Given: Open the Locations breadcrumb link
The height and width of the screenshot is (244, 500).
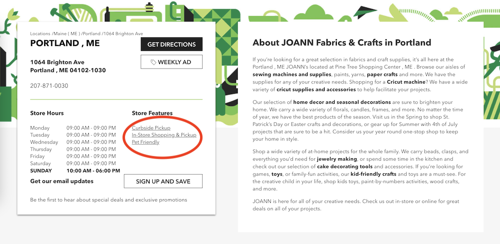Looking at the screenshot, I should tap(40, 34).
